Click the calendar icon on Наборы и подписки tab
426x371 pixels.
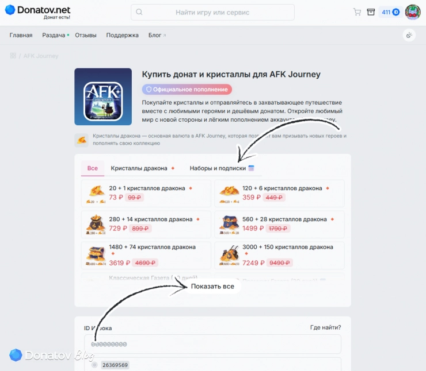[252, 168]
